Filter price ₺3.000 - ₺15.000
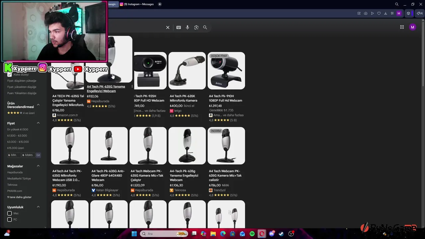Screen dimensions: 425x239 18,142
